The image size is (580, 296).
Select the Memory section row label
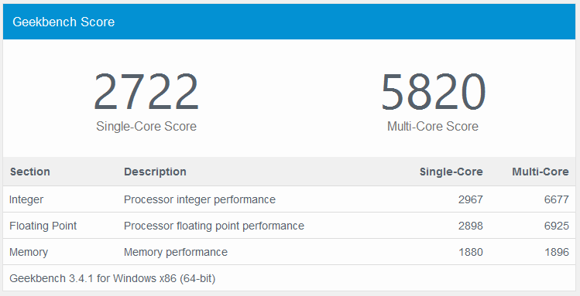coord(29,252)
